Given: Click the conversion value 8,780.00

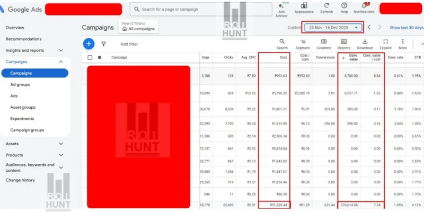Looking at the screenshot, I should tap(351, 76).
